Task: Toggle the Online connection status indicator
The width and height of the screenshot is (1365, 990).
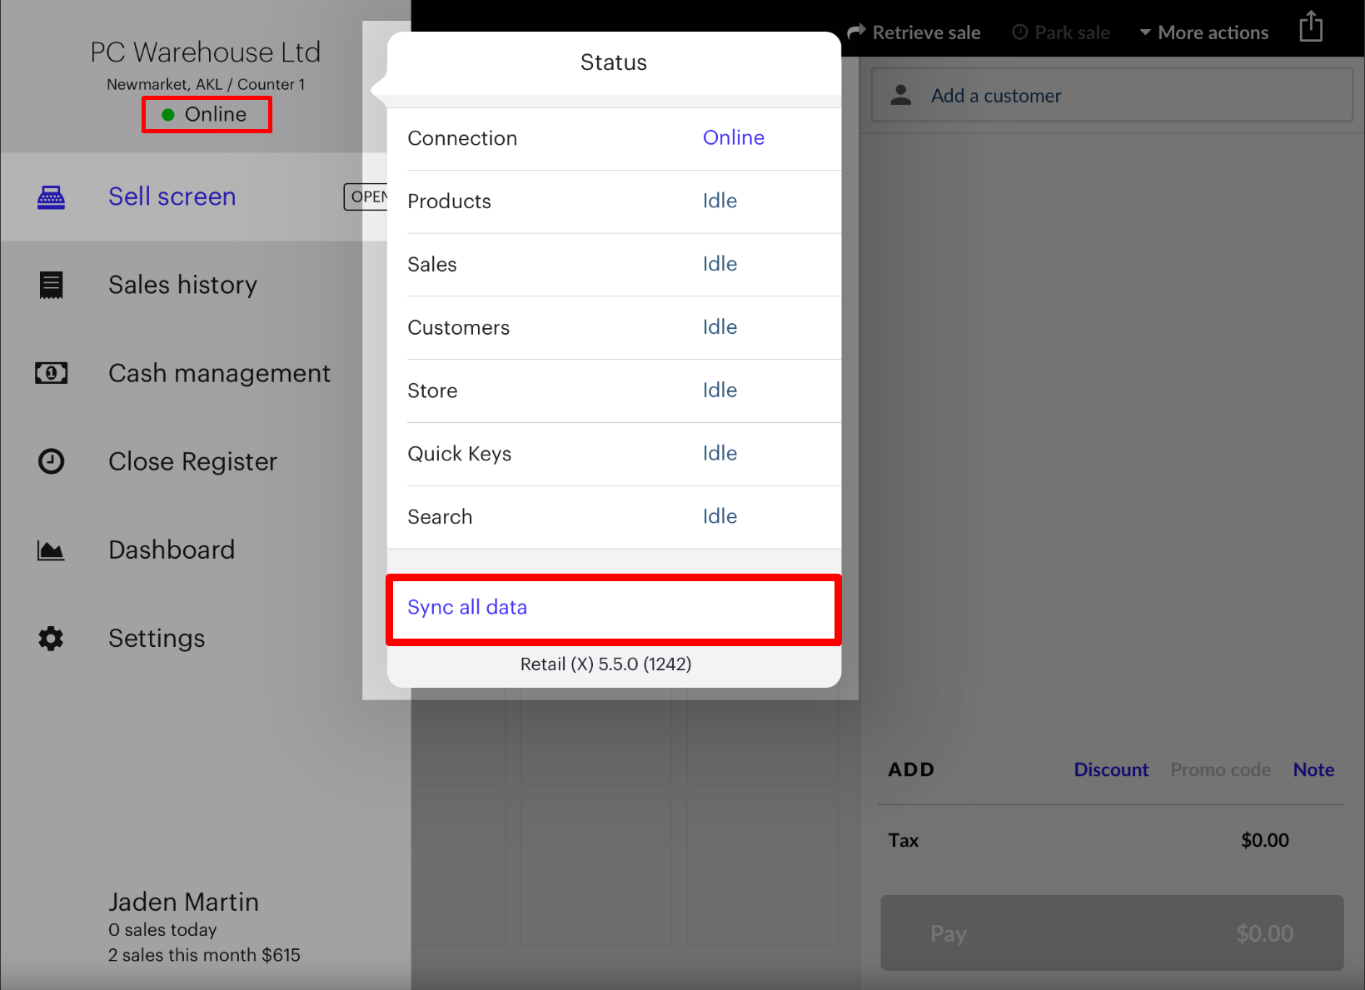Action: (207, 114)
